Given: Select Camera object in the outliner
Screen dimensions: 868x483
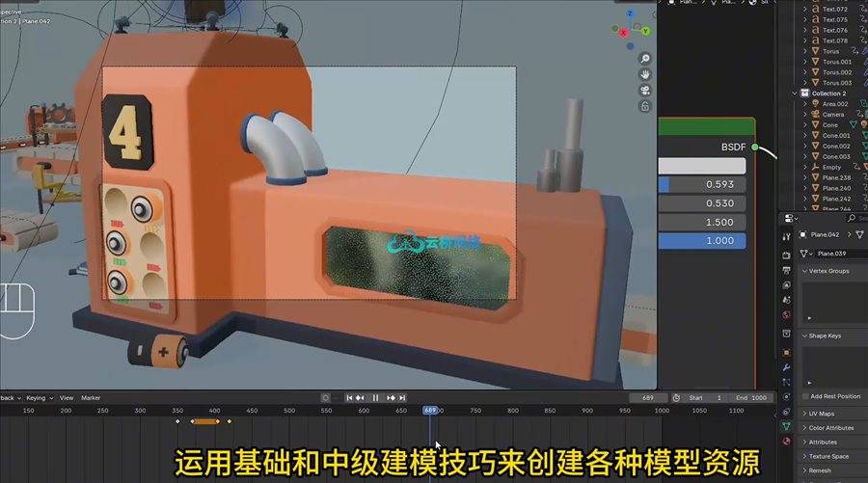Looking at the screenshot, I should [832, 115].
